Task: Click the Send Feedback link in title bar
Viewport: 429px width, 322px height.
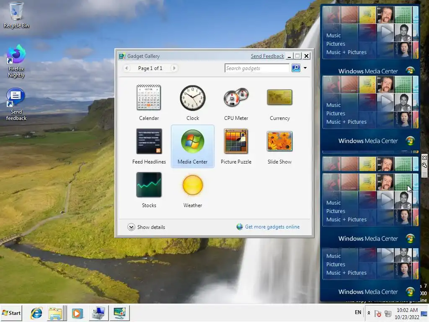Action: (x=267, y=56)
